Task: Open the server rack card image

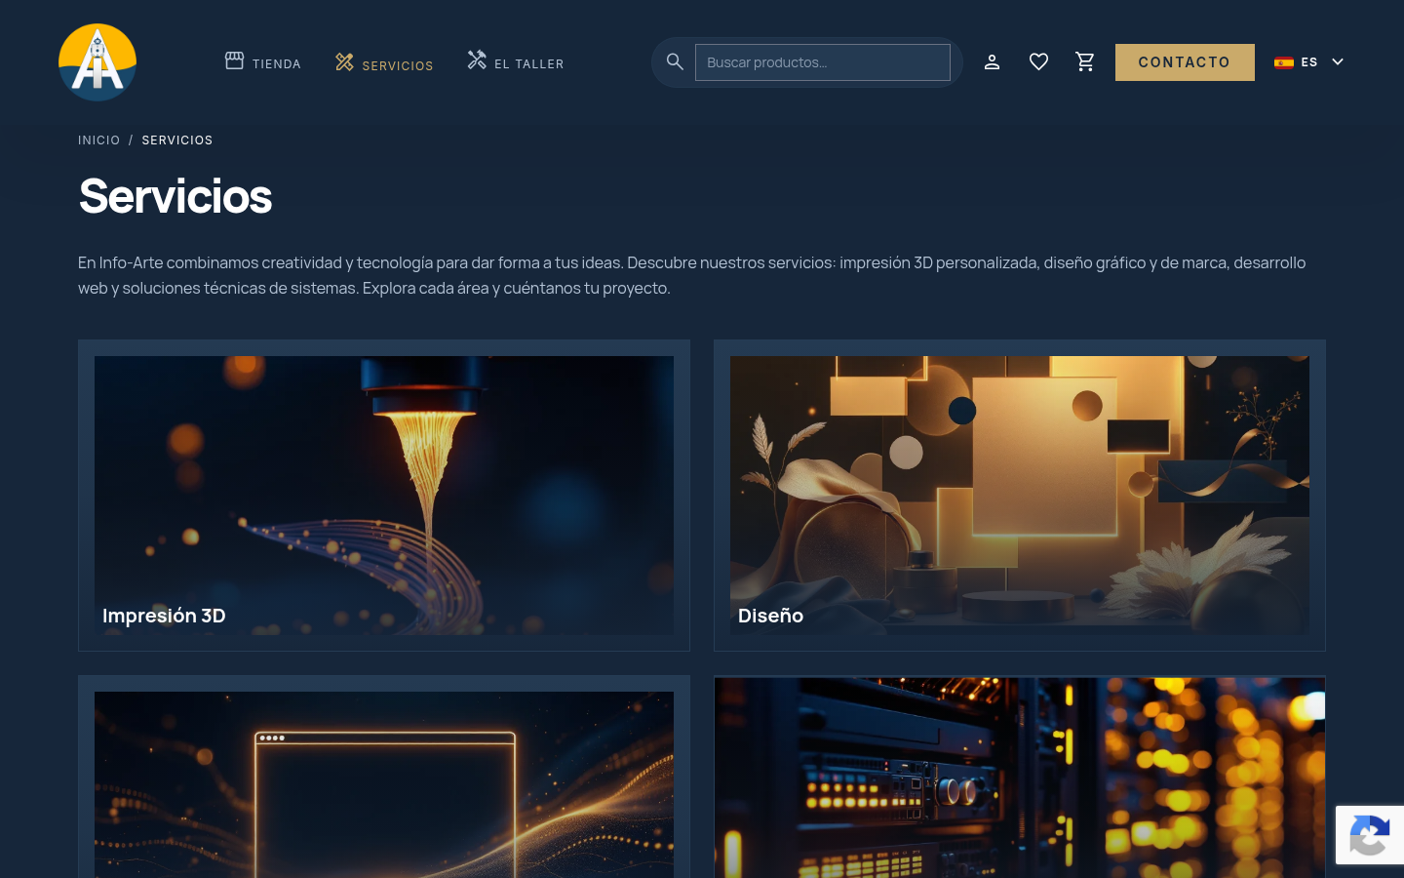Action: coord(1020,778)
